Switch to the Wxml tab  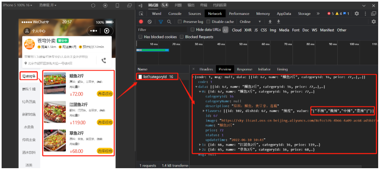[156, 14]
